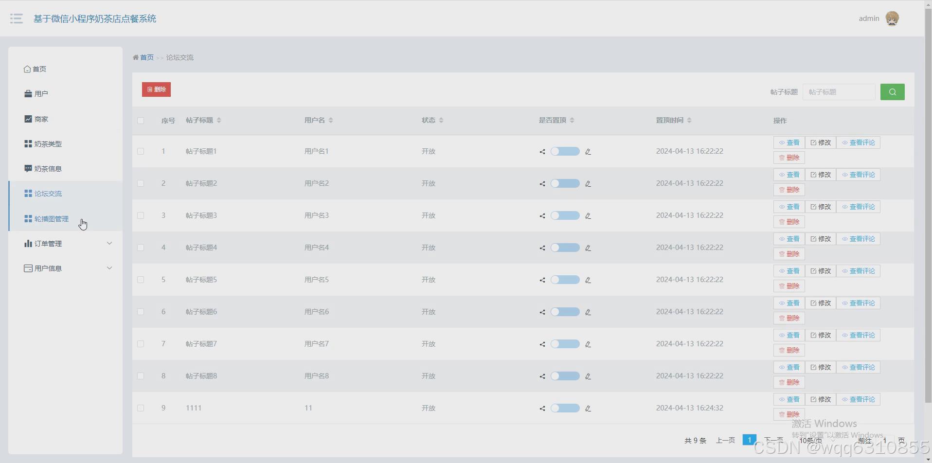Click 查看 button for row 帖子标题1
The height and width of the screenshot is (463, 932).
pyautogui.click(x=789, y=142)
